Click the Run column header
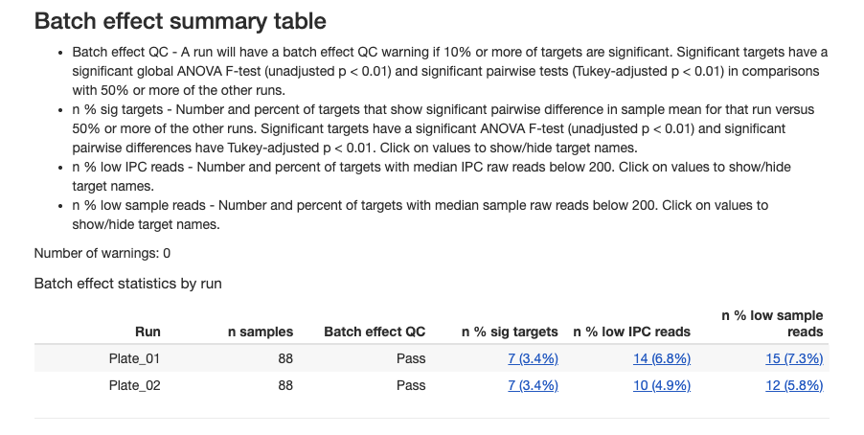Screen dimensions: 864x435 click(148, 332)
